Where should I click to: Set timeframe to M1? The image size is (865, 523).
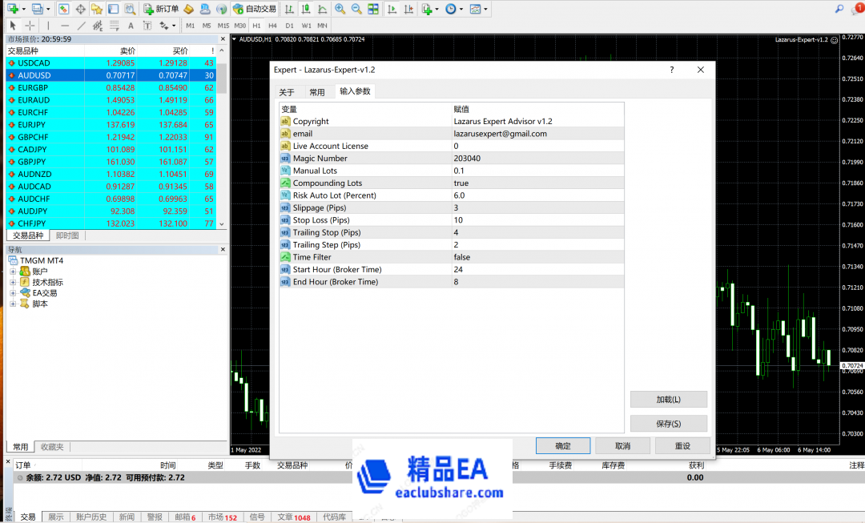tap(191, 26)
